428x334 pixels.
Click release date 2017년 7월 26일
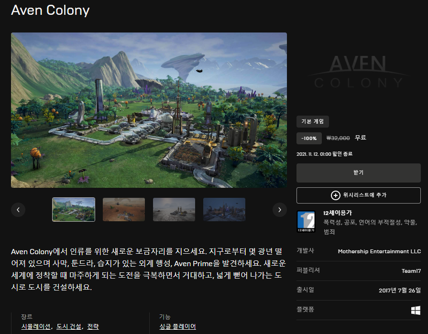[400, 291]
